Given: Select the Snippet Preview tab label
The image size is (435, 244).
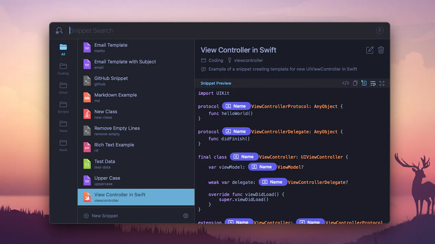Looking at the screenshot, I should point(216,83).
